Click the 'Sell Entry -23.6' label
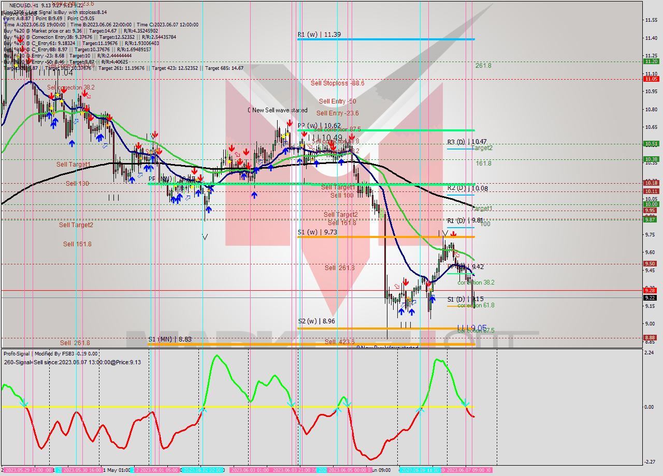 click(x=337, y=113)
